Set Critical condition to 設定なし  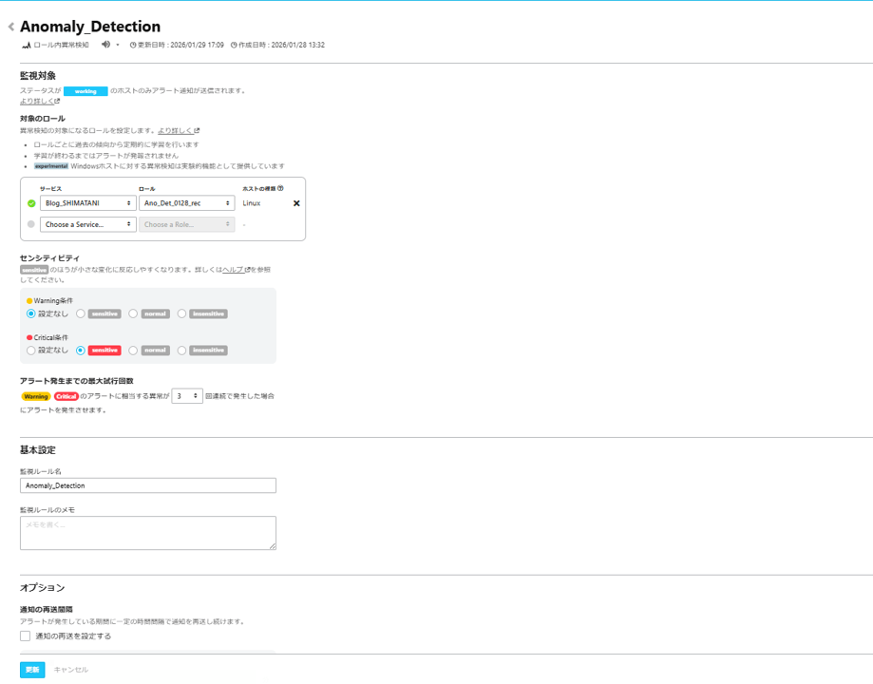pyautogui.click(x=31, y=351)
